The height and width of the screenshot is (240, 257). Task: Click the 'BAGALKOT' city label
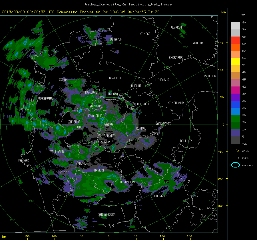[x=114, y=78]
